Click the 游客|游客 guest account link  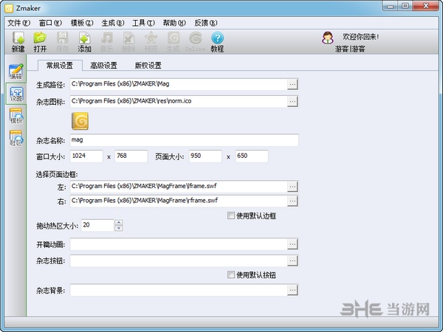pos(350,49)
